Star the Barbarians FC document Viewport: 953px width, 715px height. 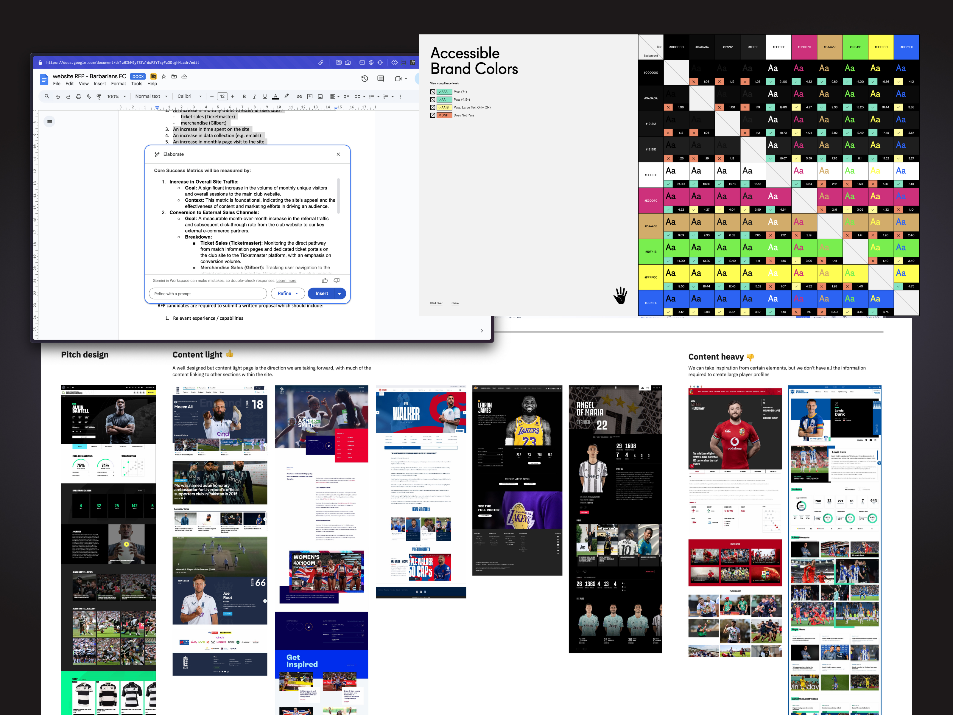(x=164, y=76)
